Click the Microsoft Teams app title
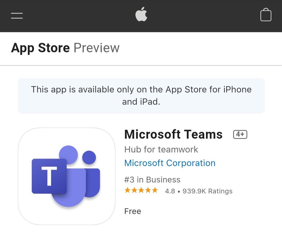282x233 pixels. [173, 134]
